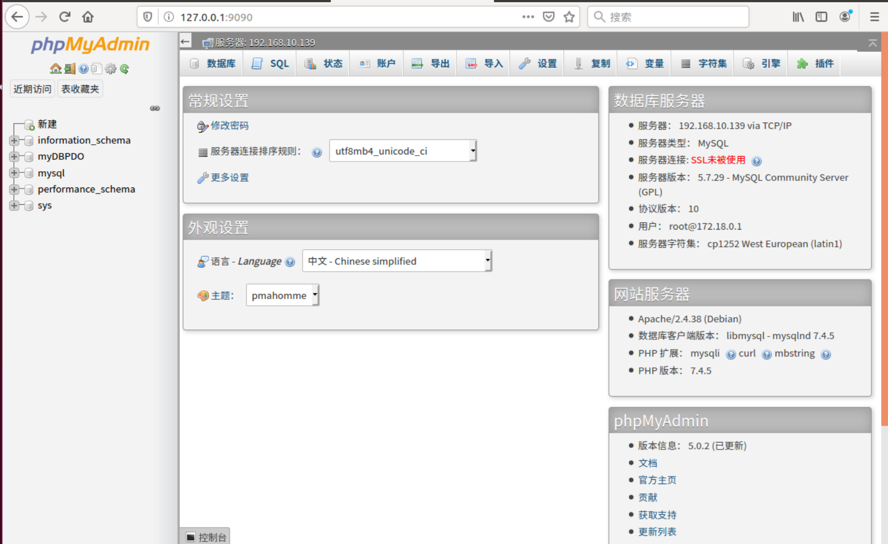
Task: Open Firefox library icon
Action: [x=798, y=17]
